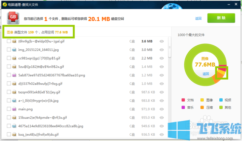This screenshot has height=141, width=242.
Task: Click the PNG file icon of main.png
Action: [x=14, y=109]
